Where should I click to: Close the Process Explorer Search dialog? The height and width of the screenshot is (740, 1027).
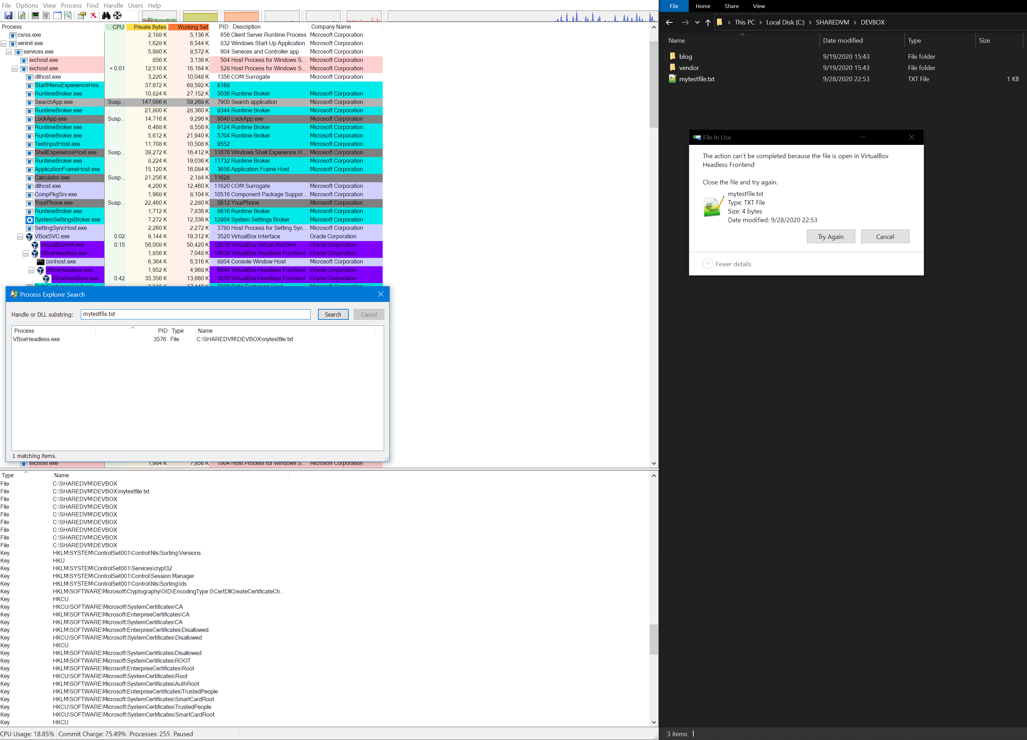coord(380,294)
